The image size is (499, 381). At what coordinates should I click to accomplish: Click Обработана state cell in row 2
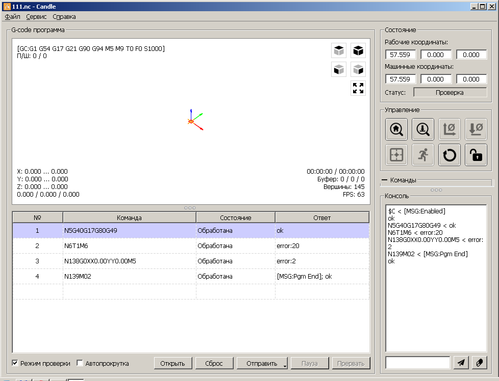click(x=236, y=246)
